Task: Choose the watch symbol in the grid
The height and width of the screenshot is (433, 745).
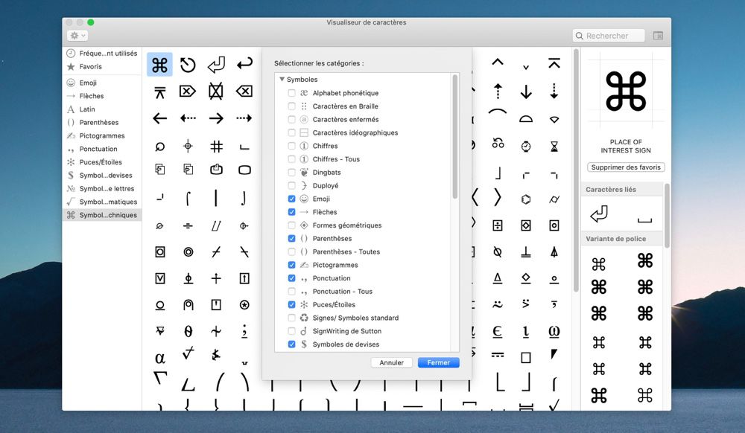Action: point(526,147)
